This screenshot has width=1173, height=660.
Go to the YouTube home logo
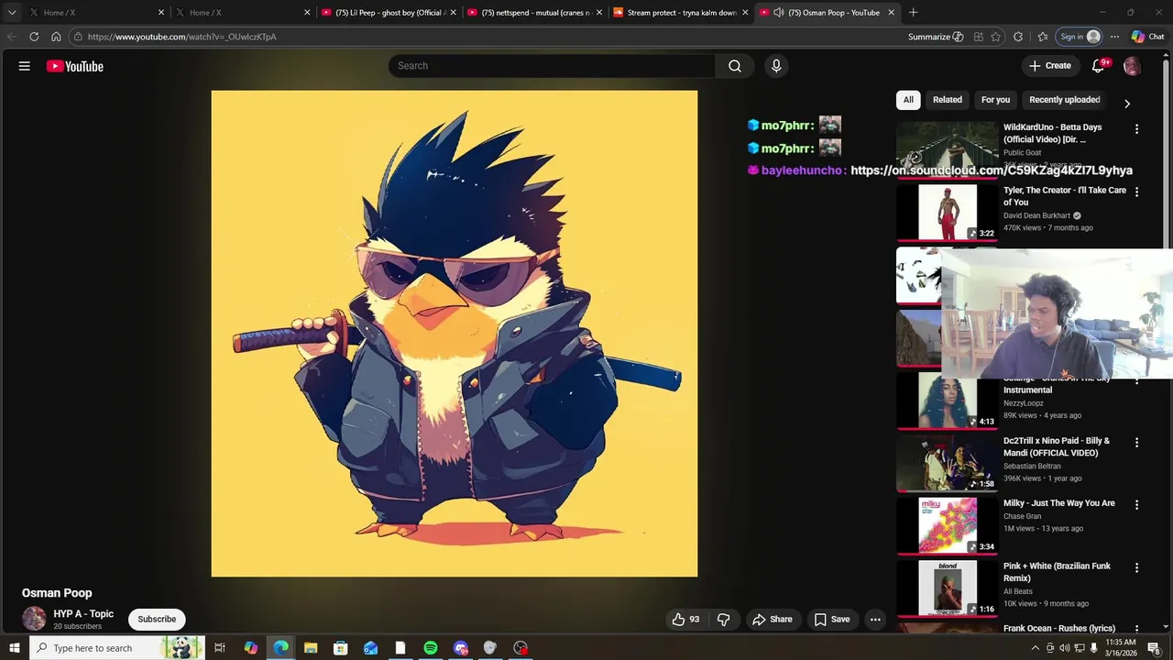(x=74, y=66)
